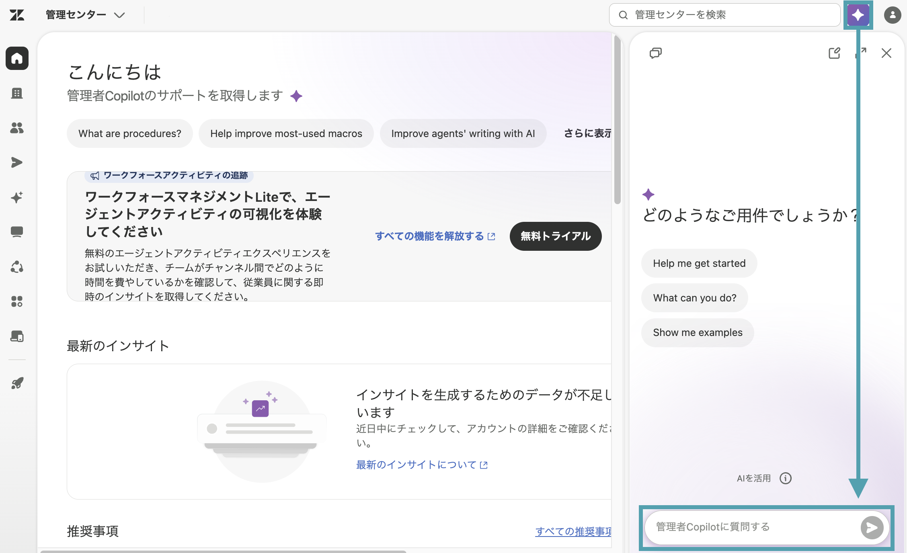Viewport: 907px width, 553px height.
Task: Open the Apps and integrations icon
Action: click(17, 301)
